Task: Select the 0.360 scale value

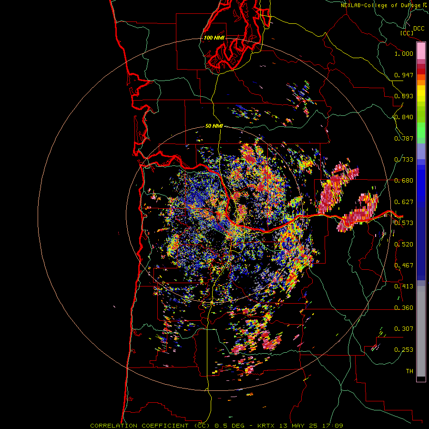Action: point(404,308)
